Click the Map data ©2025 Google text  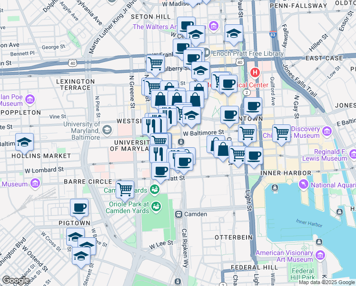(x=327, y=283)
